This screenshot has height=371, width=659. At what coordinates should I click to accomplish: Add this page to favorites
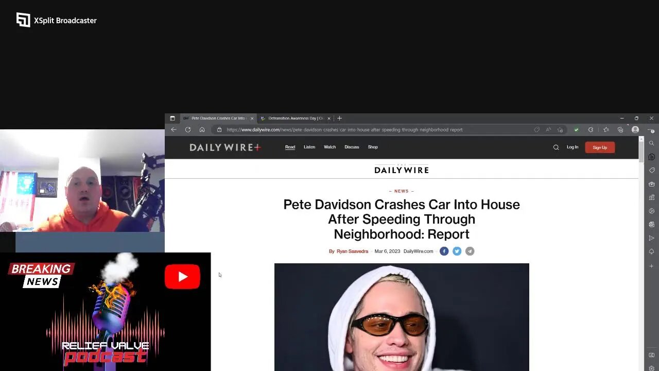click(x=560, y=130)
